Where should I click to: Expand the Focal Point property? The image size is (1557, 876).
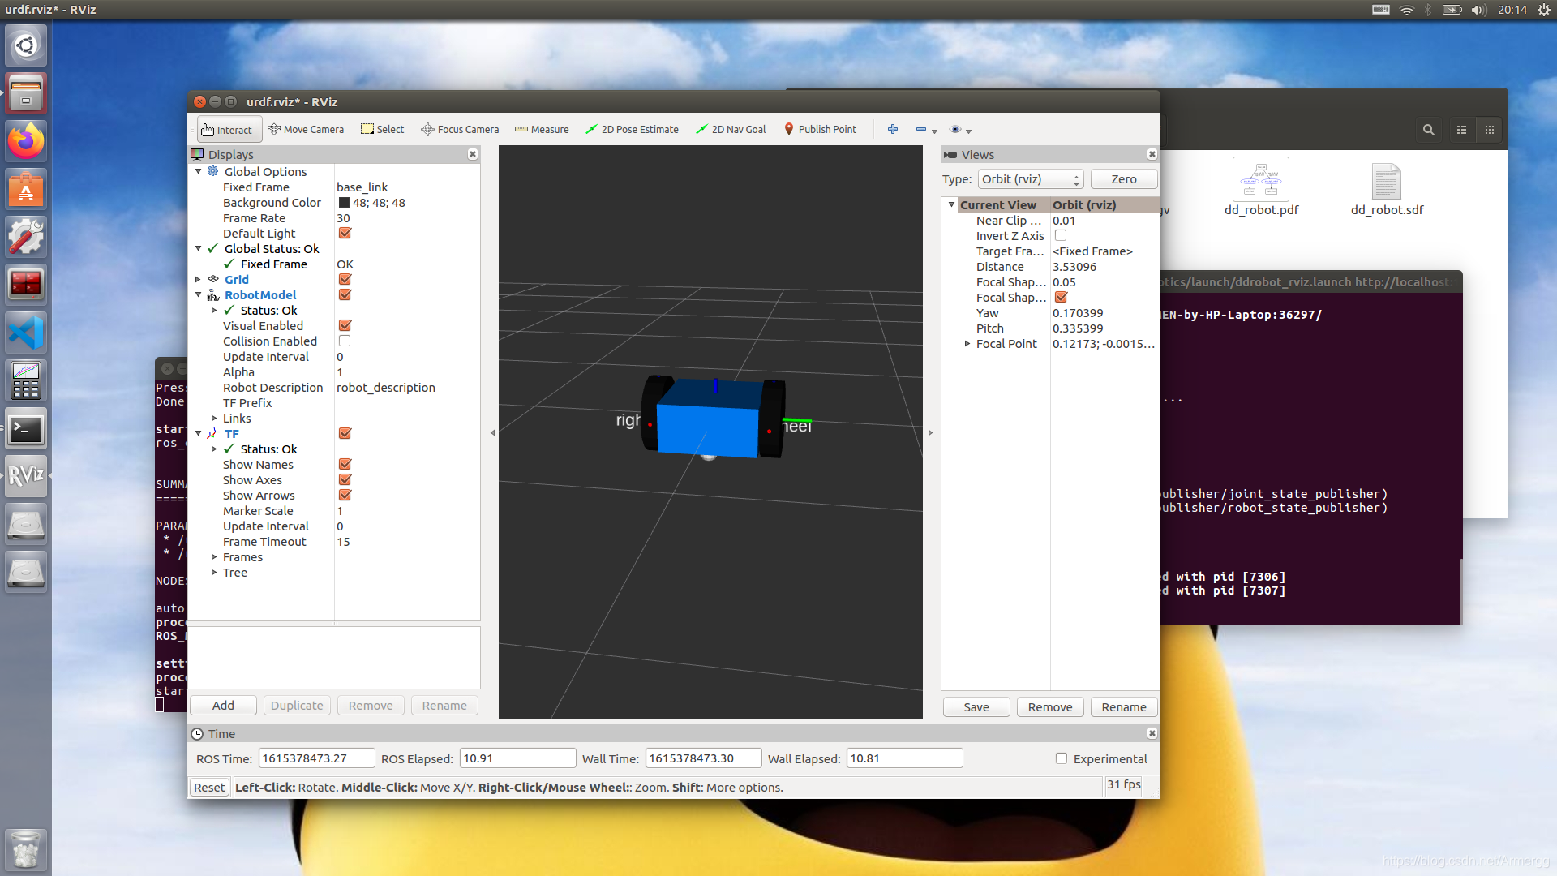point(967,344)
